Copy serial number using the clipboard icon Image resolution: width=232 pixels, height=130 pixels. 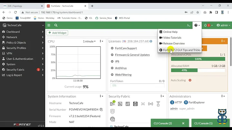[101, 109]
